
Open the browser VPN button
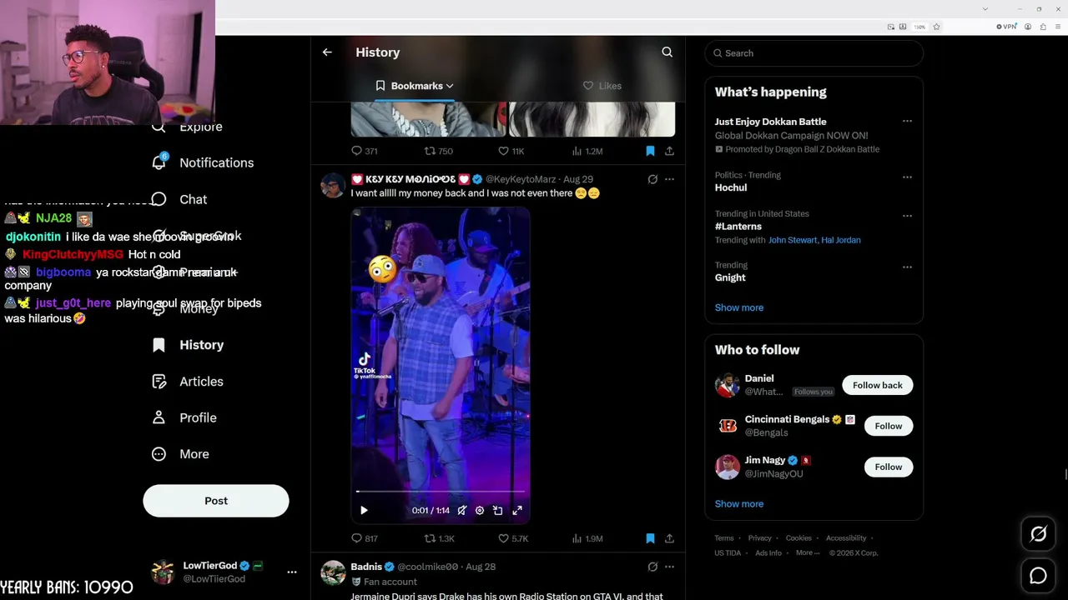point(1006,27)
